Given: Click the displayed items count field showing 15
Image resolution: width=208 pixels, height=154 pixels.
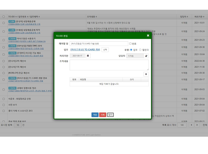Looking at the screenshot, I should pos(18,125).
